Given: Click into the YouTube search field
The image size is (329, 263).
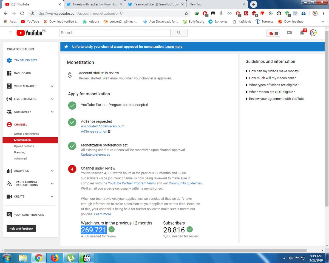Looking at the screenshot, I should pyautogui.click(x=115, y=33).
